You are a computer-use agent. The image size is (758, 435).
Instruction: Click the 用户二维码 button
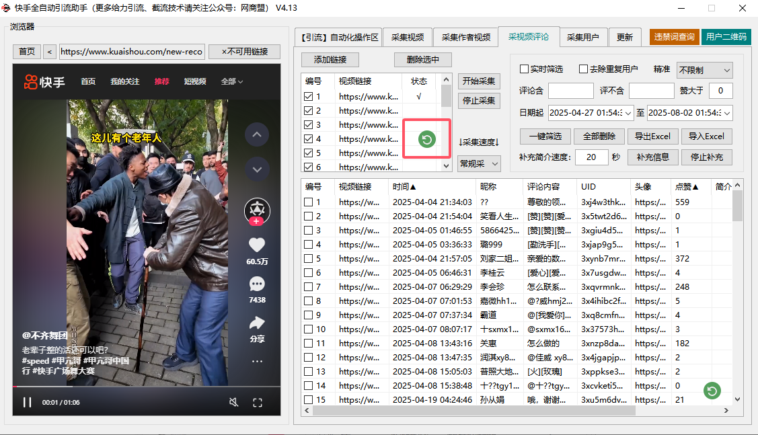[726, 37]
